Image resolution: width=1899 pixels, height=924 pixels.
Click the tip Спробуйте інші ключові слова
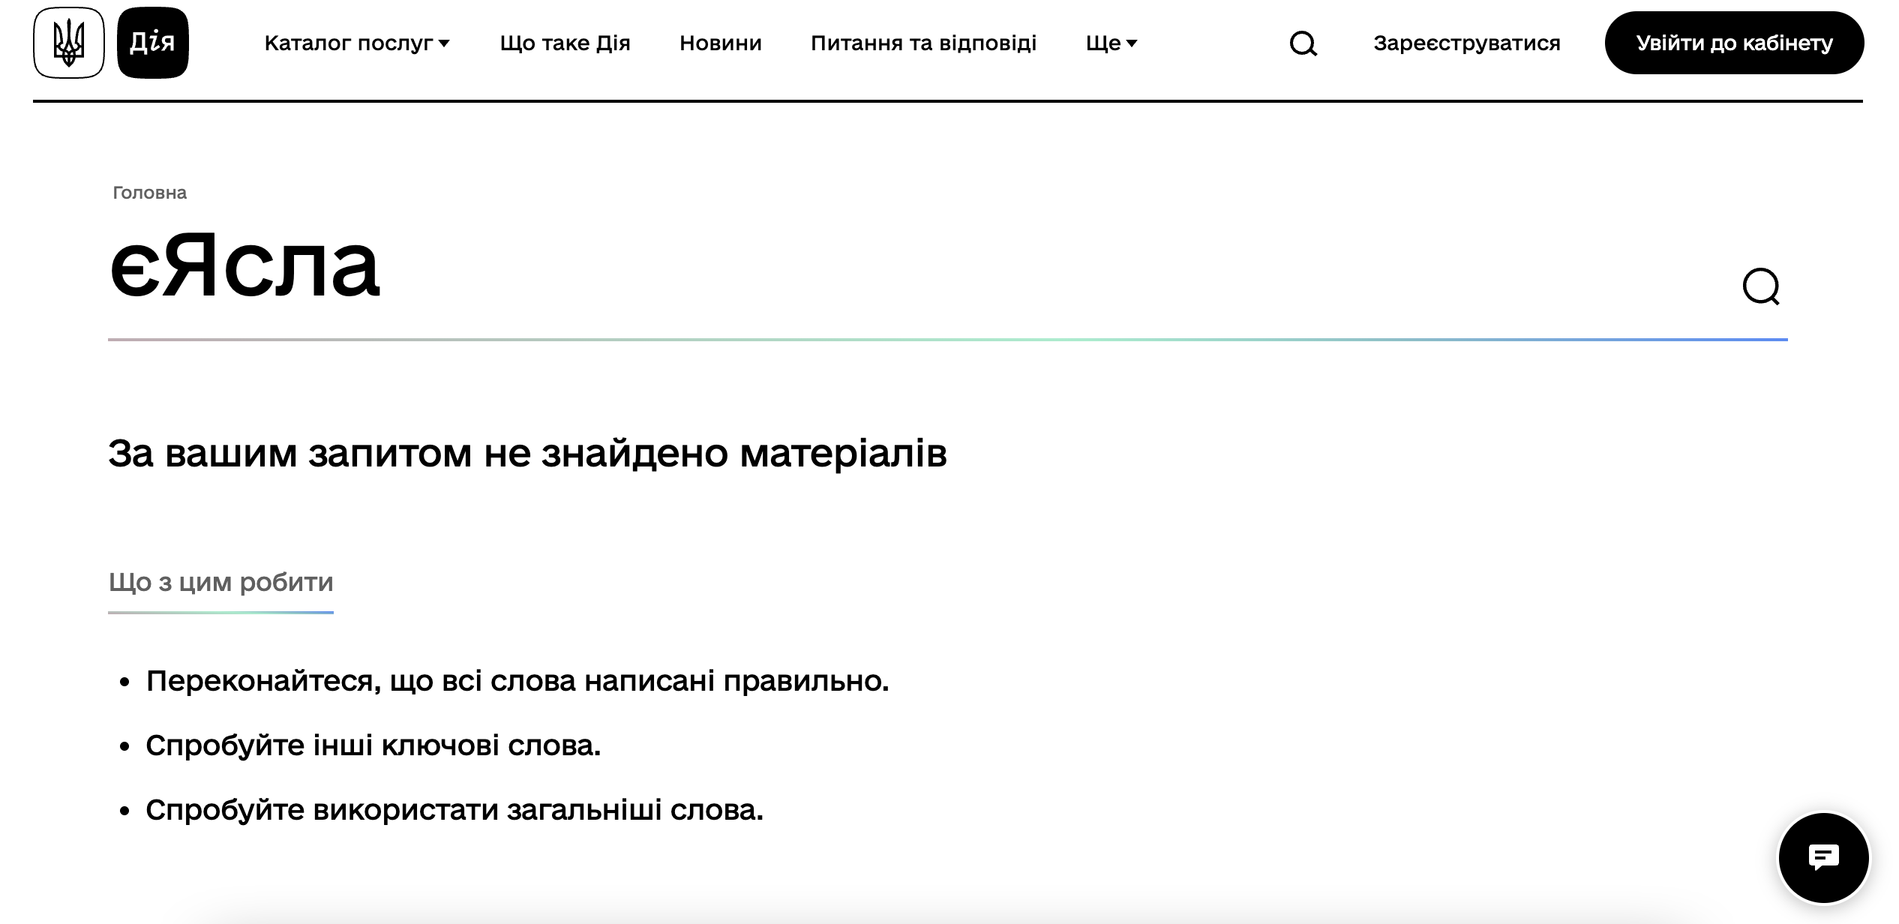(x=373, y=745)
